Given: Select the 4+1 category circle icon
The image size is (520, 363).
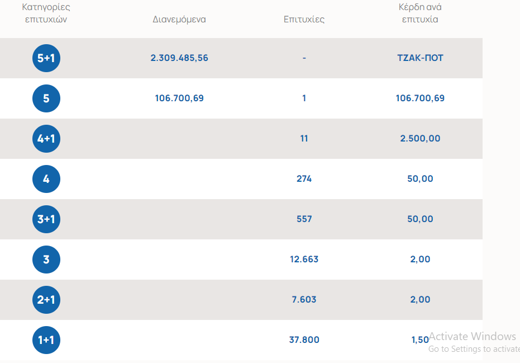Looking at the screenshot, I should [x=46, y=139].
